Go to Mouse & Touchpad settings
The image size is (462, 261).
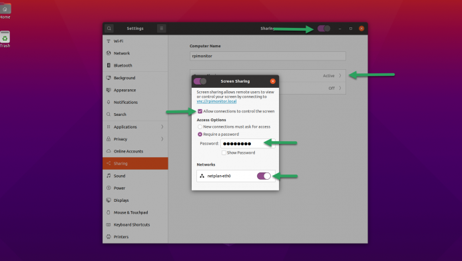click(135, 212)
